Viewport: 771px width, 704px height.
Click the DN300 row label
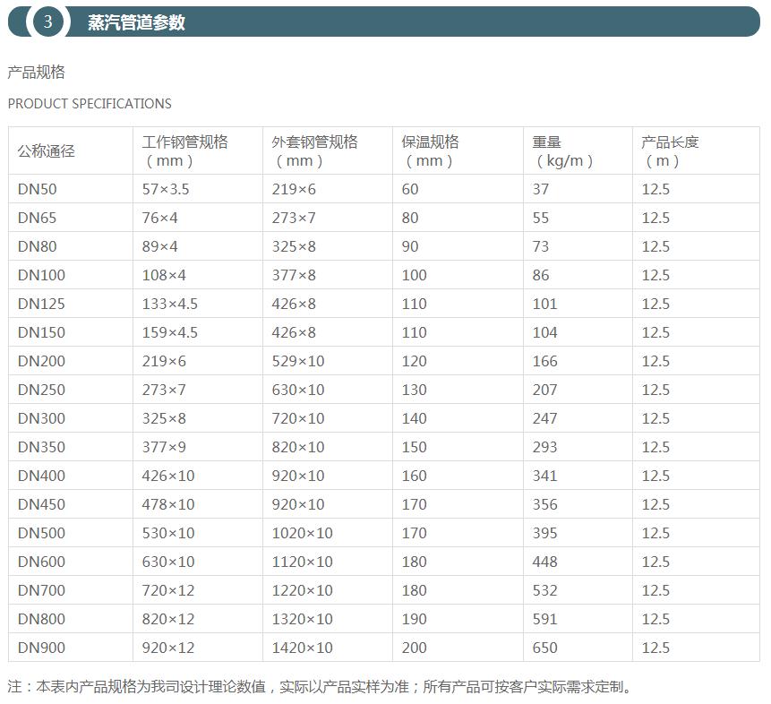tap(41, 418)
